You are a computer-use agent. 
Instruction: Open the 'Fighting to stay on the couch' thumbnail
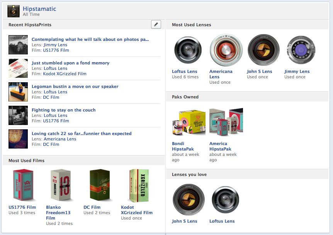pos(18,115)
